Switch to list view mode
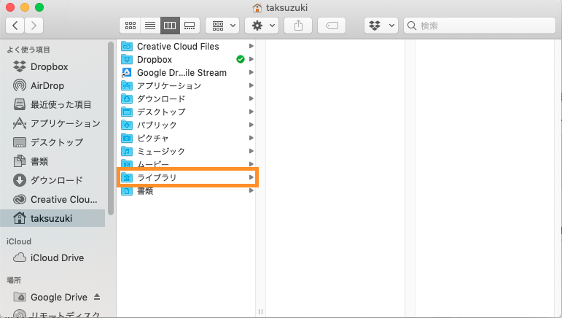The width and height of the screenshot is (562, 318). [x=149, y=26]
